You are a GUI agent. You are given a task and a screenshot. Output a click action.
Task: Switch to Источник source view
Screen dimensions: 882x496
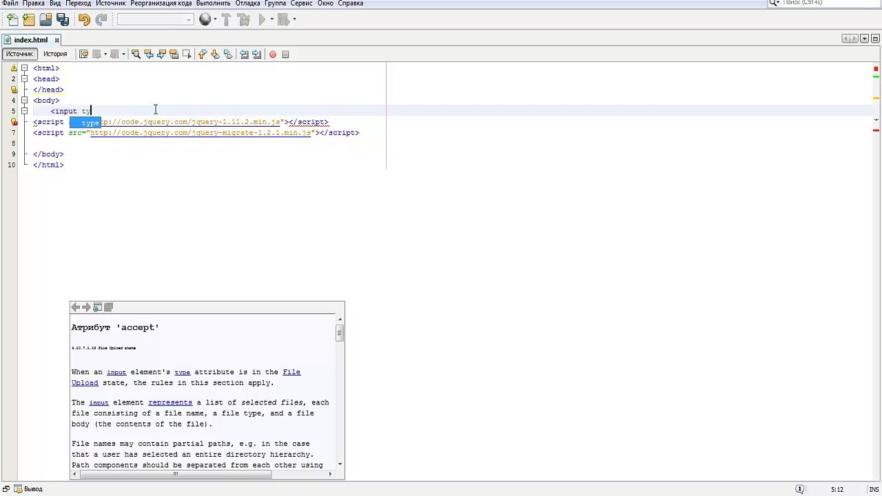tap(19, 54)
